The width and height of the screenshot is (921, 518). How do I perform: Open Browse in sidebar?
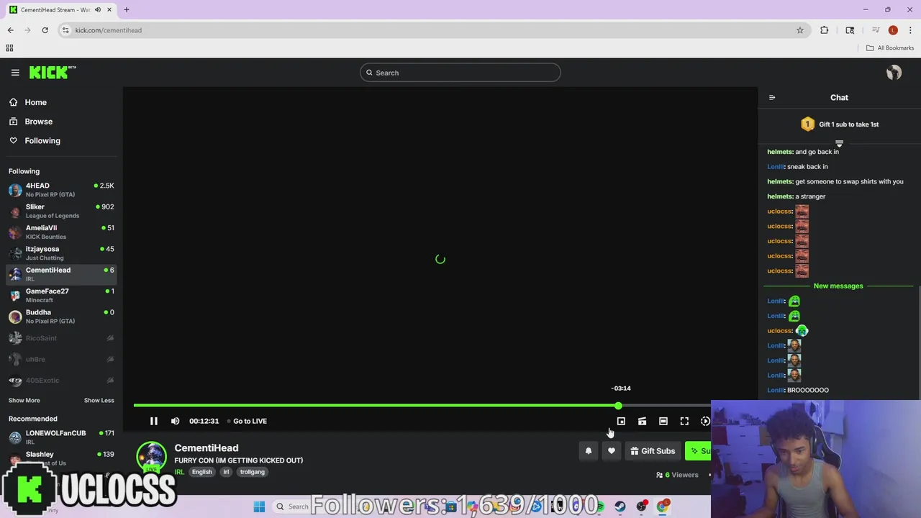(x=61, y=122)
